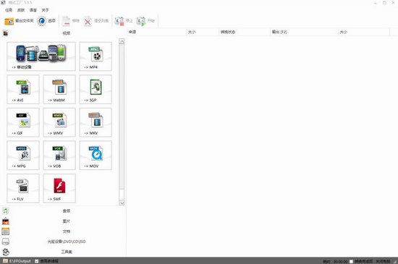Toggle shut down computer after conversion checkbox

click(351, 261)
